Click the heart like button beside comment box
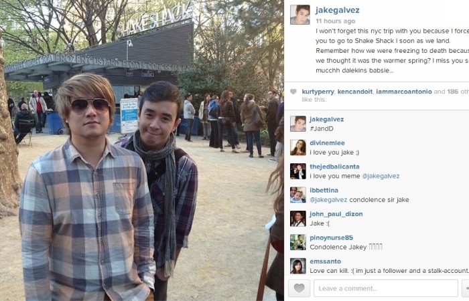 pyautogui.click(x=299, y=288)
